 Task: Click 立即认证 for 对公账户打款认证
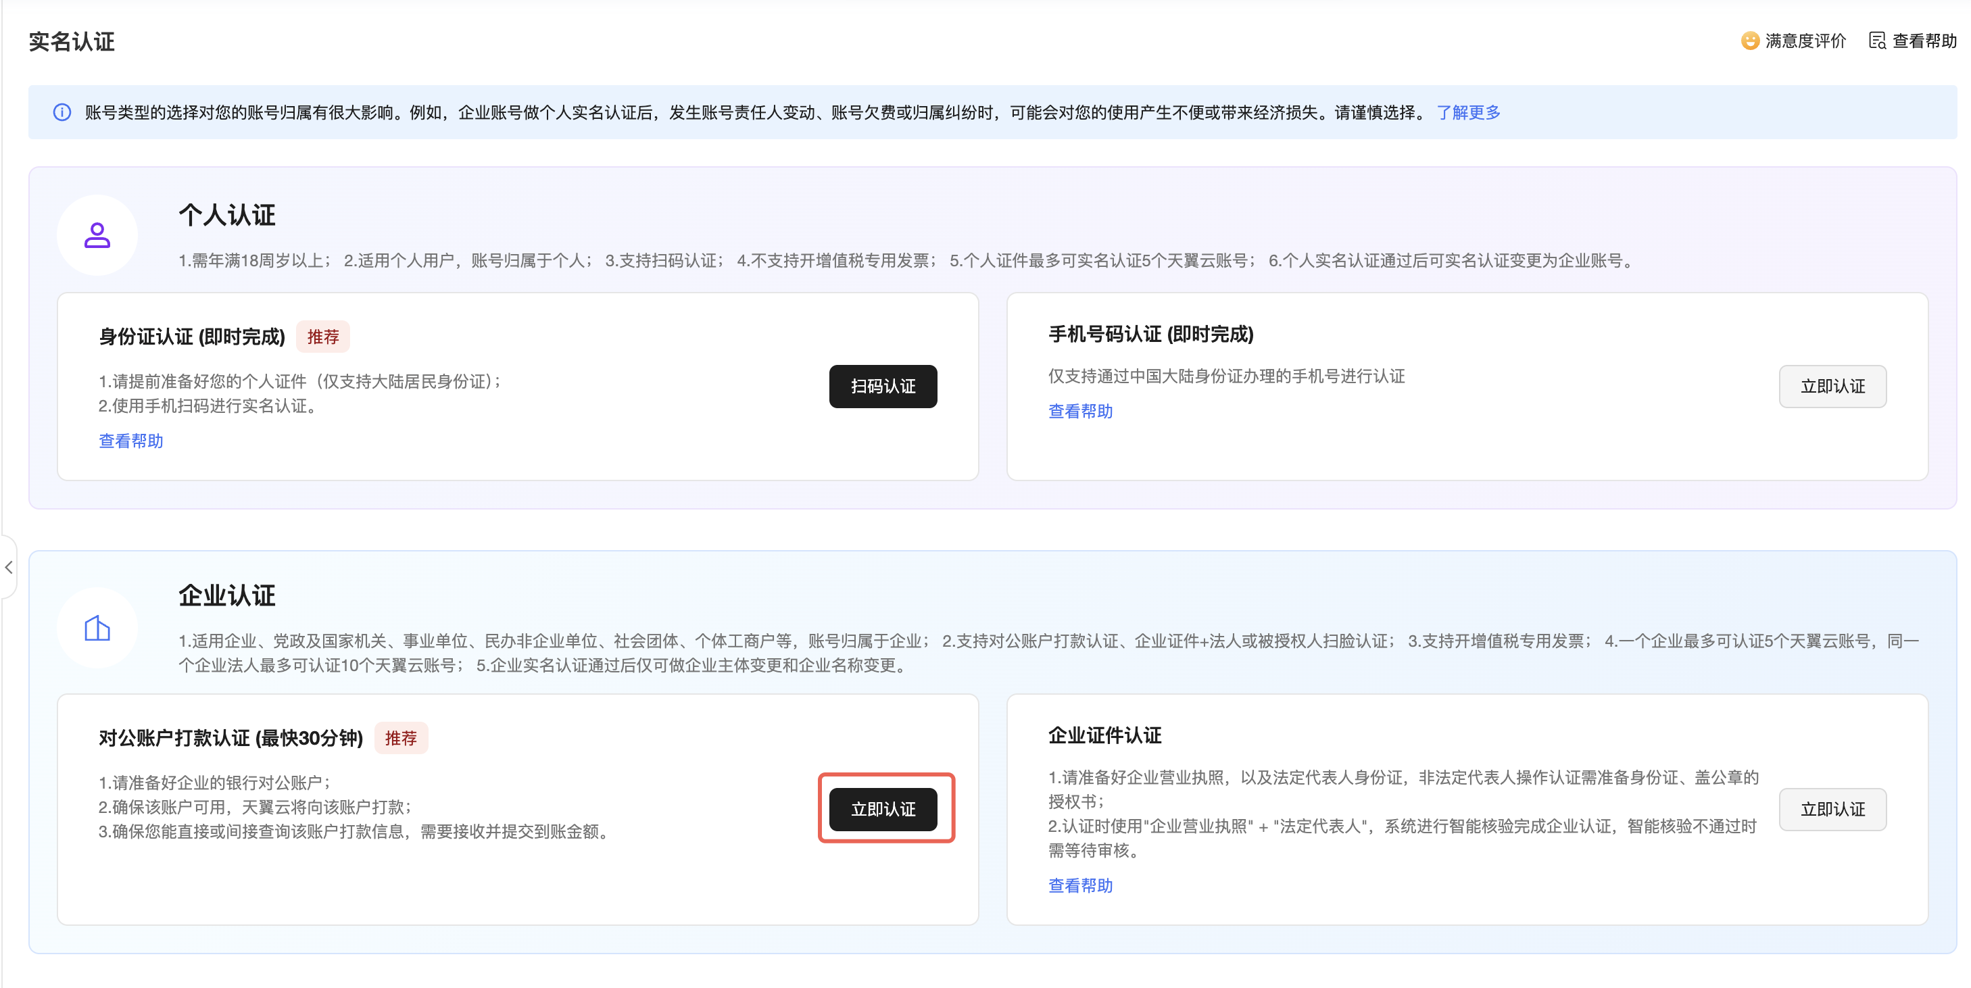click(883, 809)
